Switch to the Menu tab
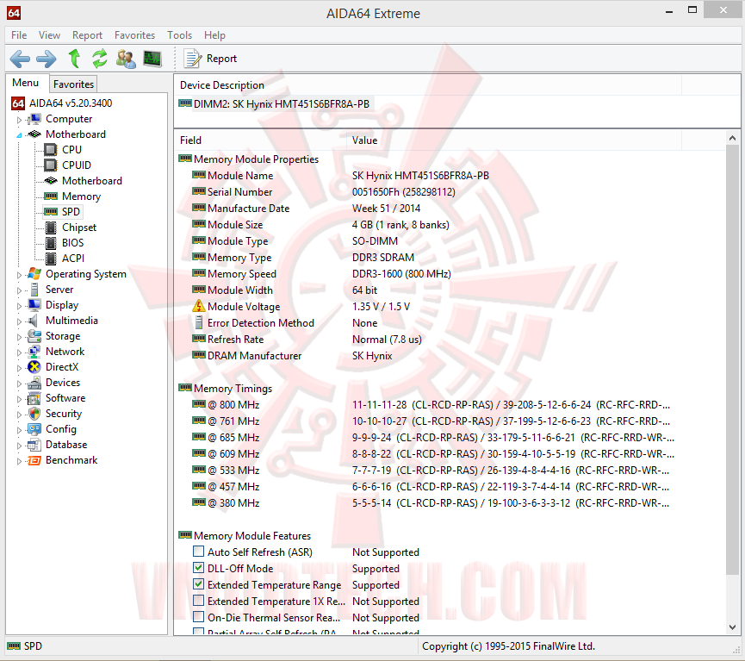Screen dimensions: 745x661 25,83
